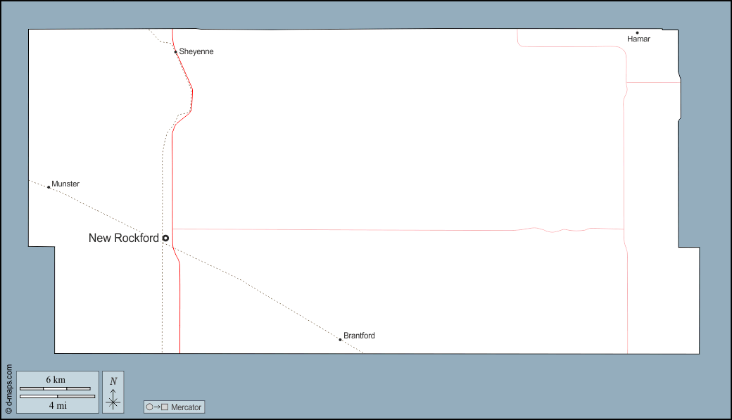This screenshot has height=420, width=732.
Task: Select the Hamar text label
Action: pos(638,39)
